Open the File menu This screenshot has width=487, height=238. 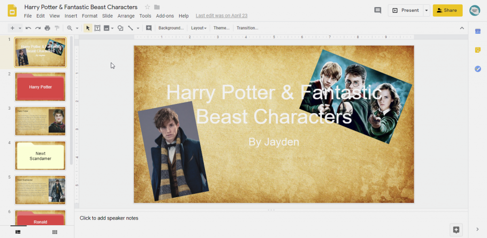(x=28, y=16)
